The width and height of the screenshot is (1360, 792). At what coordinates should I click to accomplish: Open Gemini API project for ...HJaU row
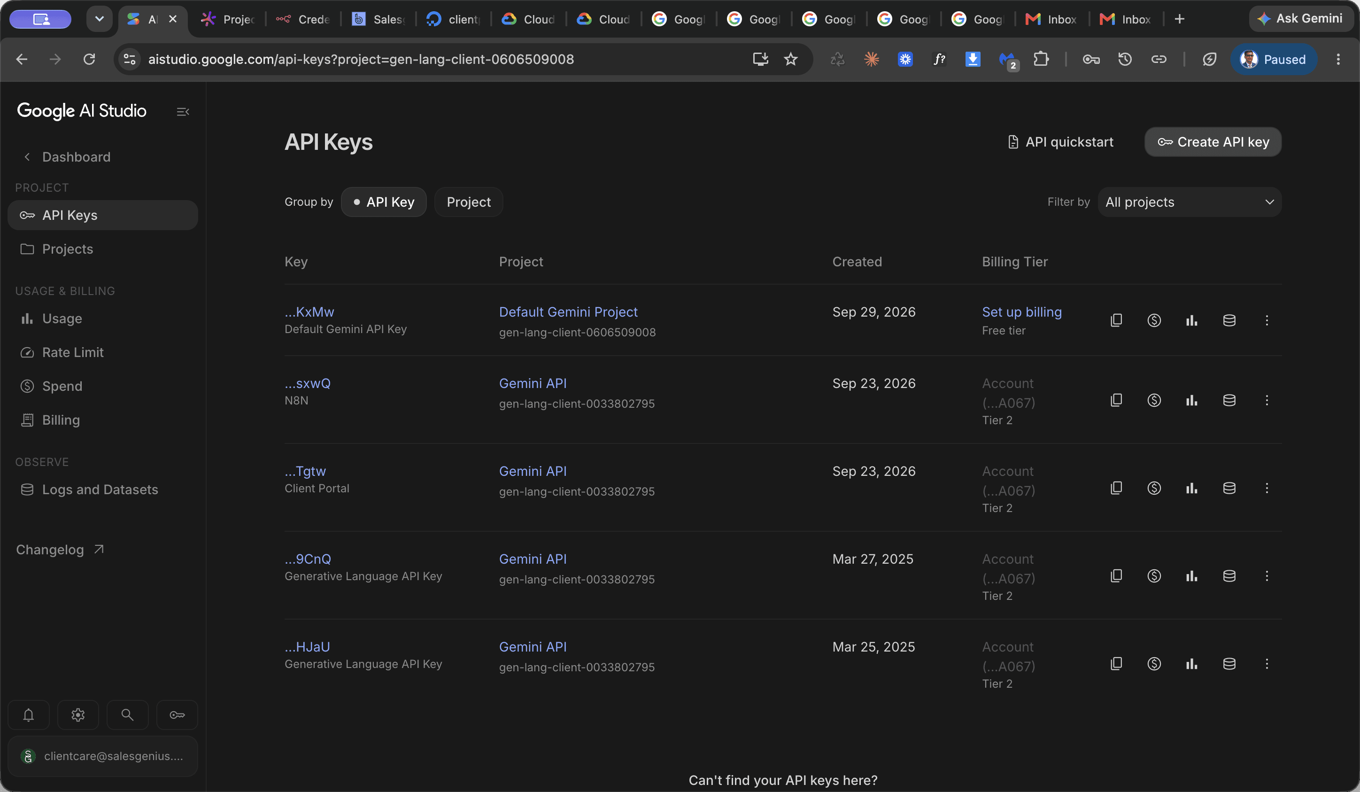click(533, 647)
